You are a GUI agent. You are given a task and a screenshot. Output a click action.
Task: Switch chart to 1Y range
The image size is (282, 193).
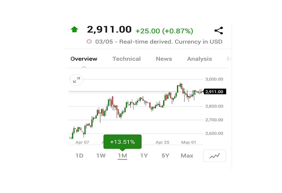144,156
